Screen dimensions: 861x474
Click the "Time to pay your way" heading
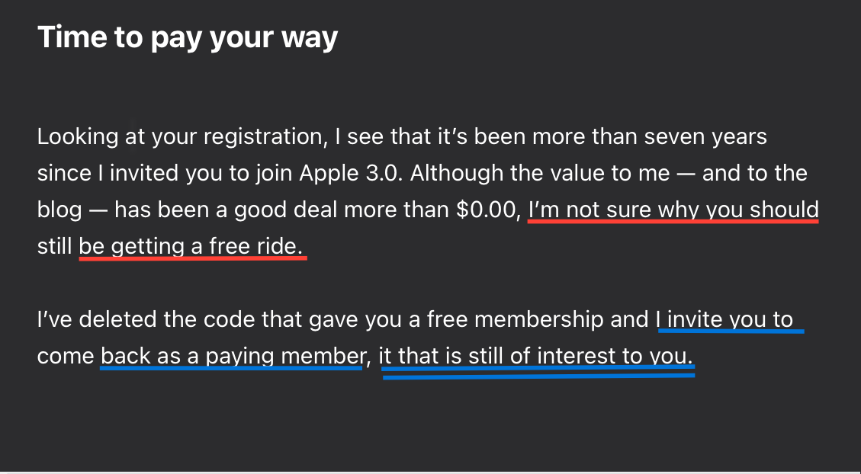click(x=188, y=37)
